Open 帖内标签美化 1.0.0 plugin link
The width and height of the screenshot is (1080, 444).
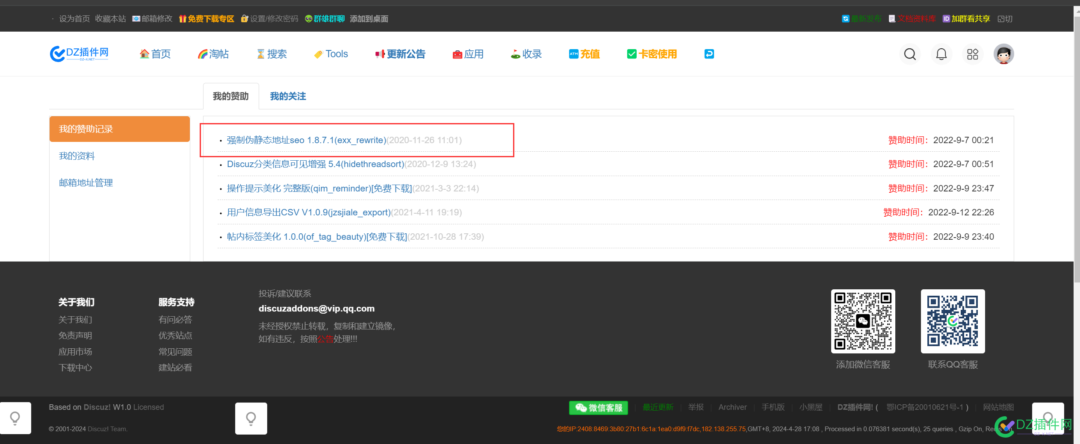click(x=317, y=237)
